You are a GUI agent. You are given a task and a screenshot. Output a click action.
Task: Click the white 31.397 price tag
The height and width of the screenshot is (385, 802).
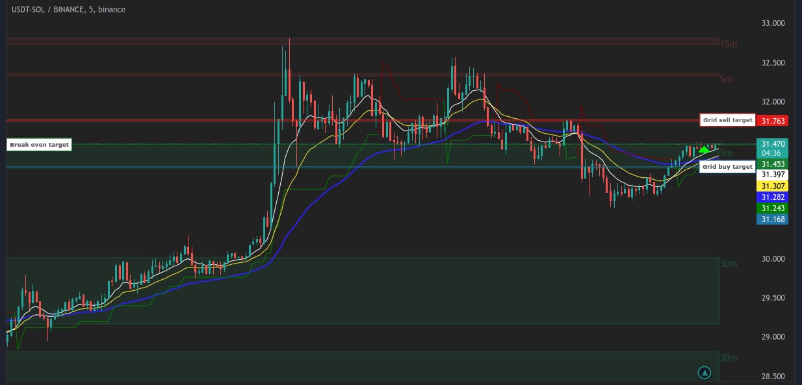point(773,175)
